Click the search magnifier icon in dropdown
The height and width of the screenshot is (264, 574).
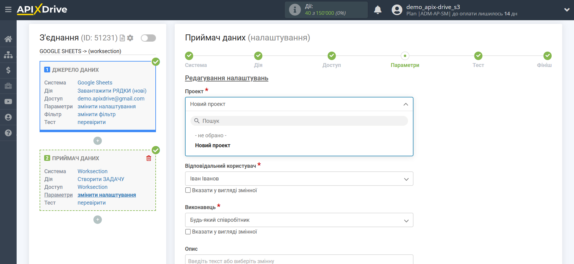click(197, 121)
